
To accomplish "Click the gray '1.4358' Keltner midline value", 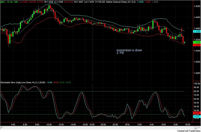I will (x=155, y=2).
